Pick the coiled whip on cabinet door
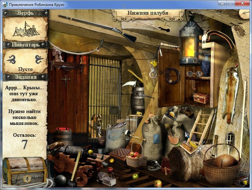252x190 pixels. click(x=172, y=76)
